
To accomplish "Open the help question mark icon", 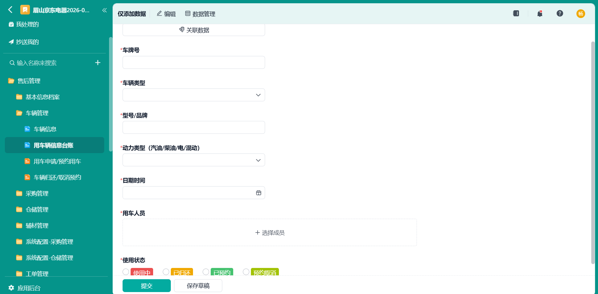I will tap(560, 14).
